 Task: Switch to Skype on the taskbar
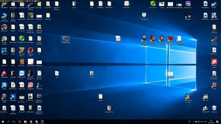[x=37, y=122]
